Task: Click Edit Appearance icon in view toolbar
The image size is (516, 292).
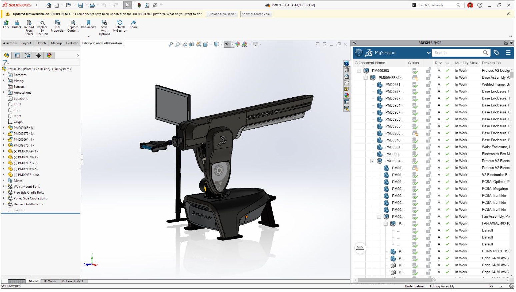Action: pyautogui.click(x=238, y=44)
